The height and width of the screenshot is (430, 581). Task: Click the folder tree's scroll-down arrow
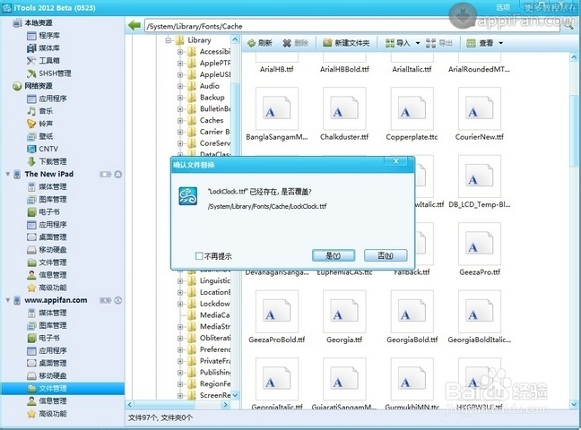coord(235,395)
